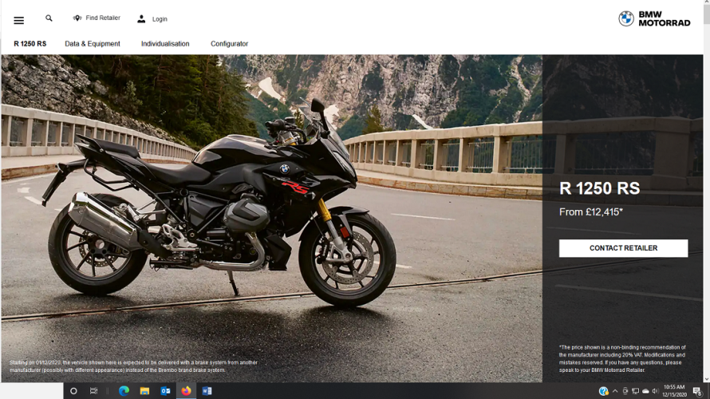Click the network tray icon

click(x=635, y=391)
